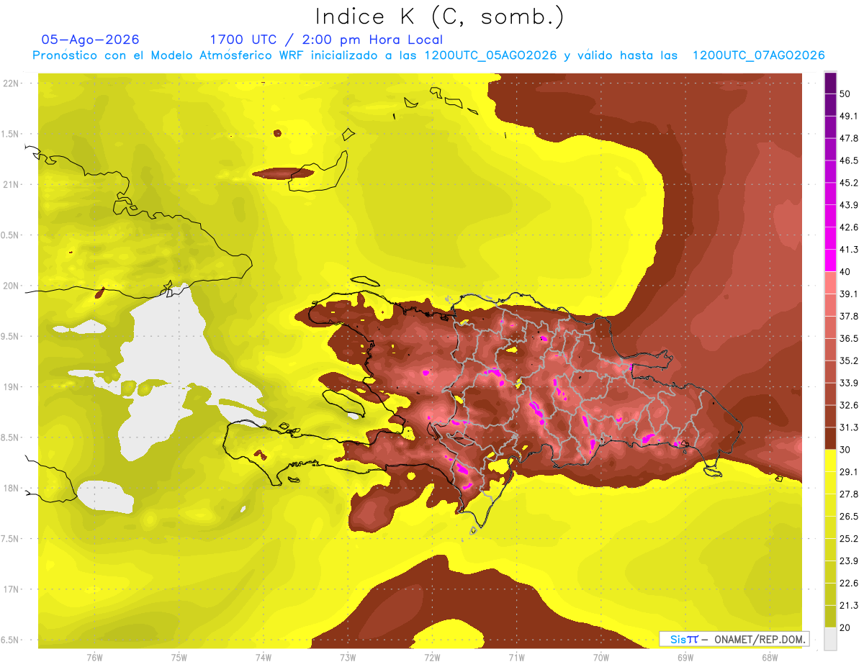Click the '76W' longitude label

(x=94, y=657)
